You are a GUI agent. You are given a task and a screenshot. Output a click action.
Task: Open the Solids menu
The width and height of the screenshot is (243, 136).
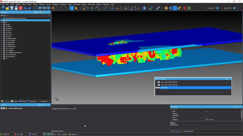pos(69,5)
